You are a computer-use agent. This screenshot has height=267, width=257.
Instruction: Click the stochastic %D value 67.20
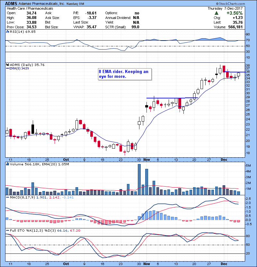(x=75, y=230)
